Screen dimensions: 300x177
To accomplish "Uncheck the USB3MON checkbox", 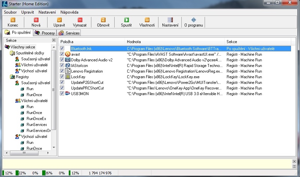I will 62,93.
